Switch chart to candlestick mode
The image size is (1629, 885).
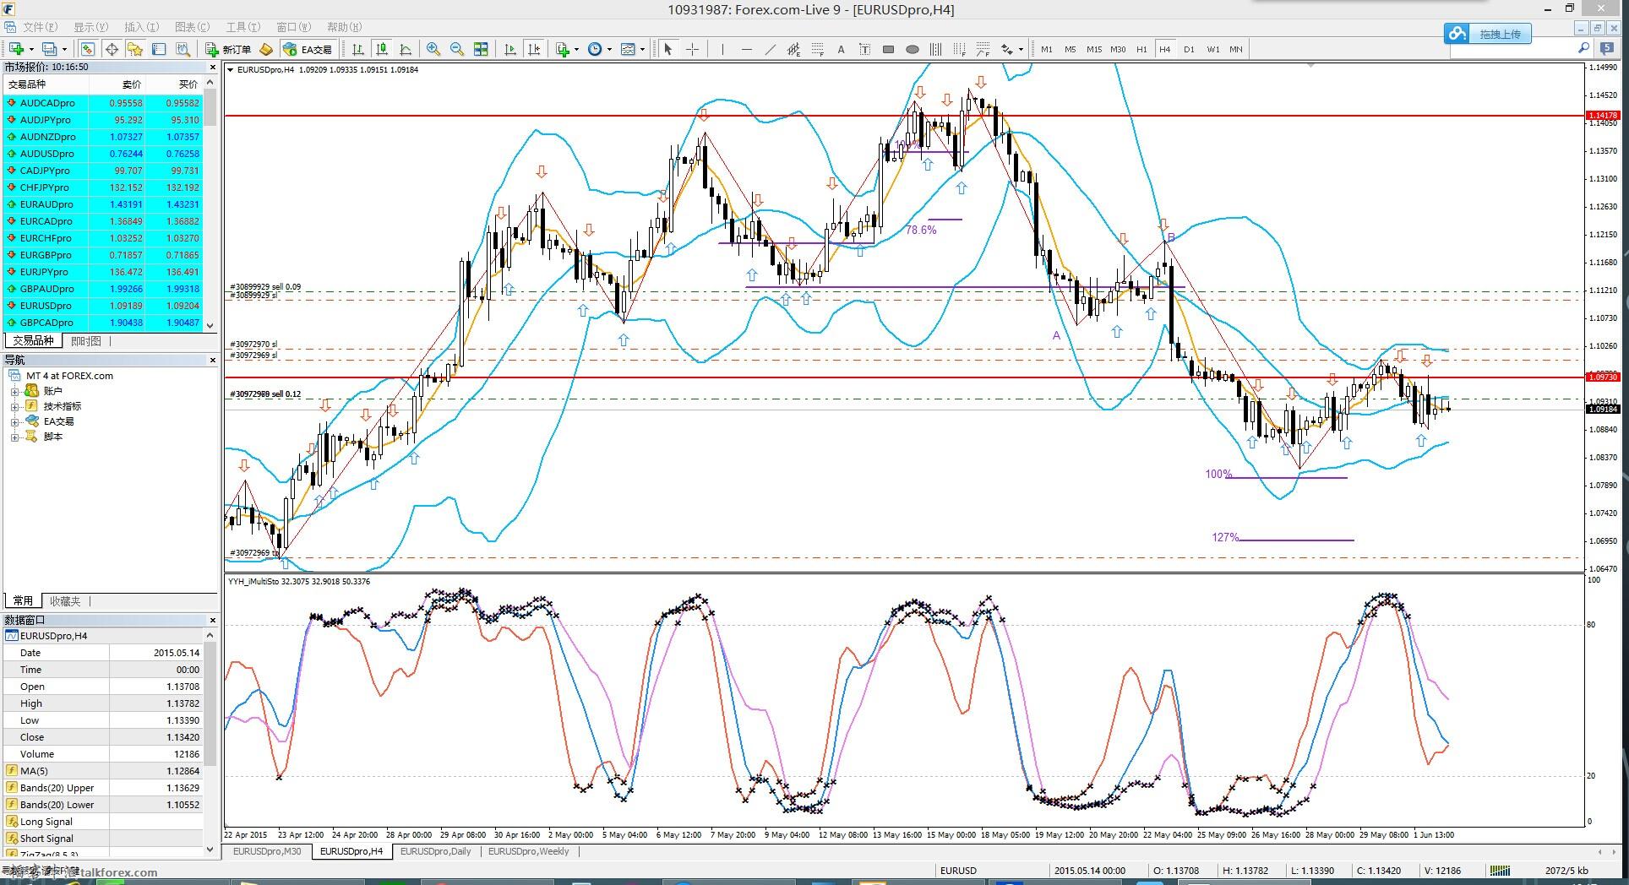click(x=381, y=49)
